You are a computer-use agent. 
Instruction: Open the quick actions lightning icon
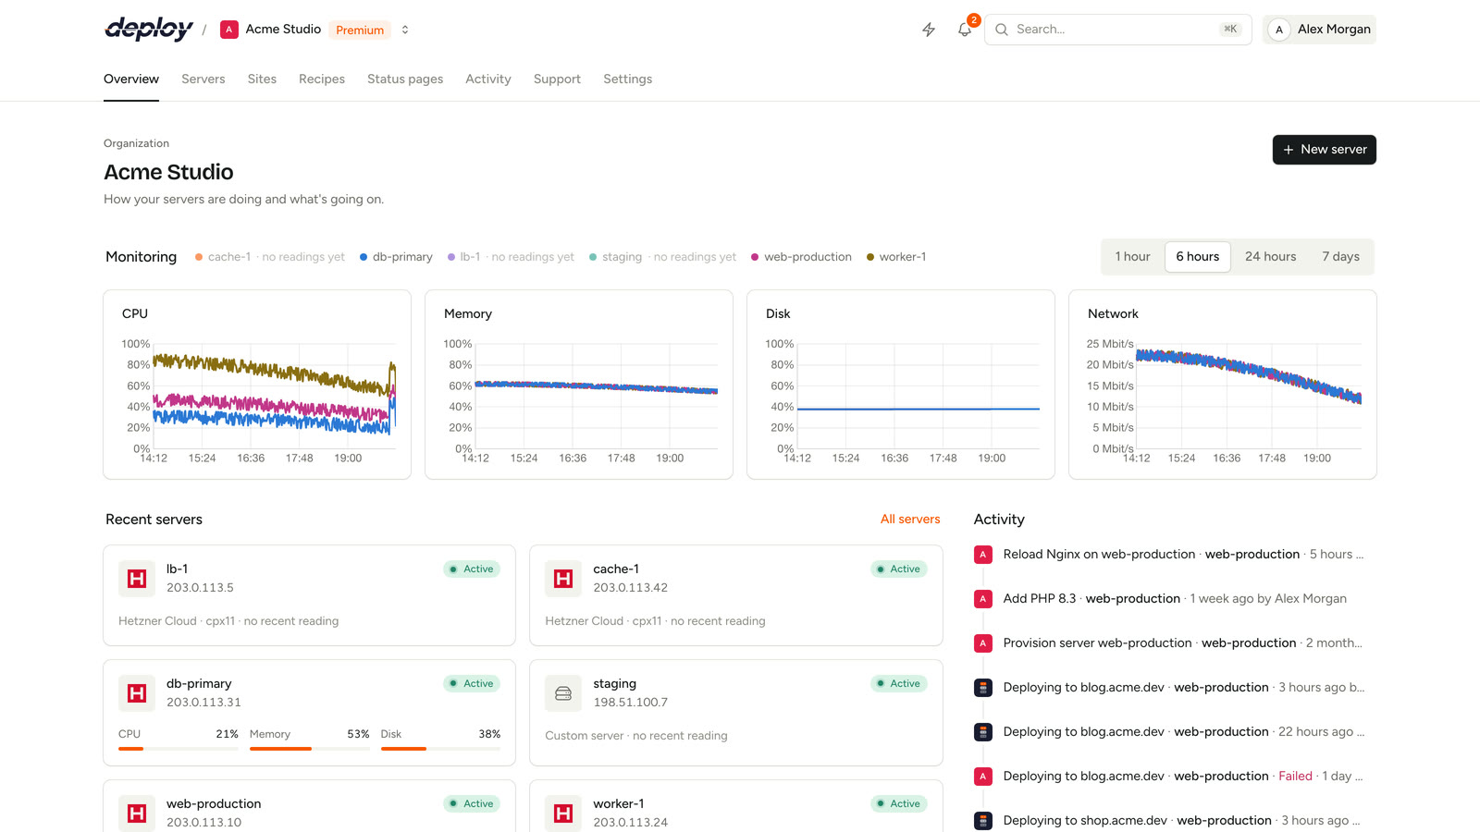click(929, 30)
